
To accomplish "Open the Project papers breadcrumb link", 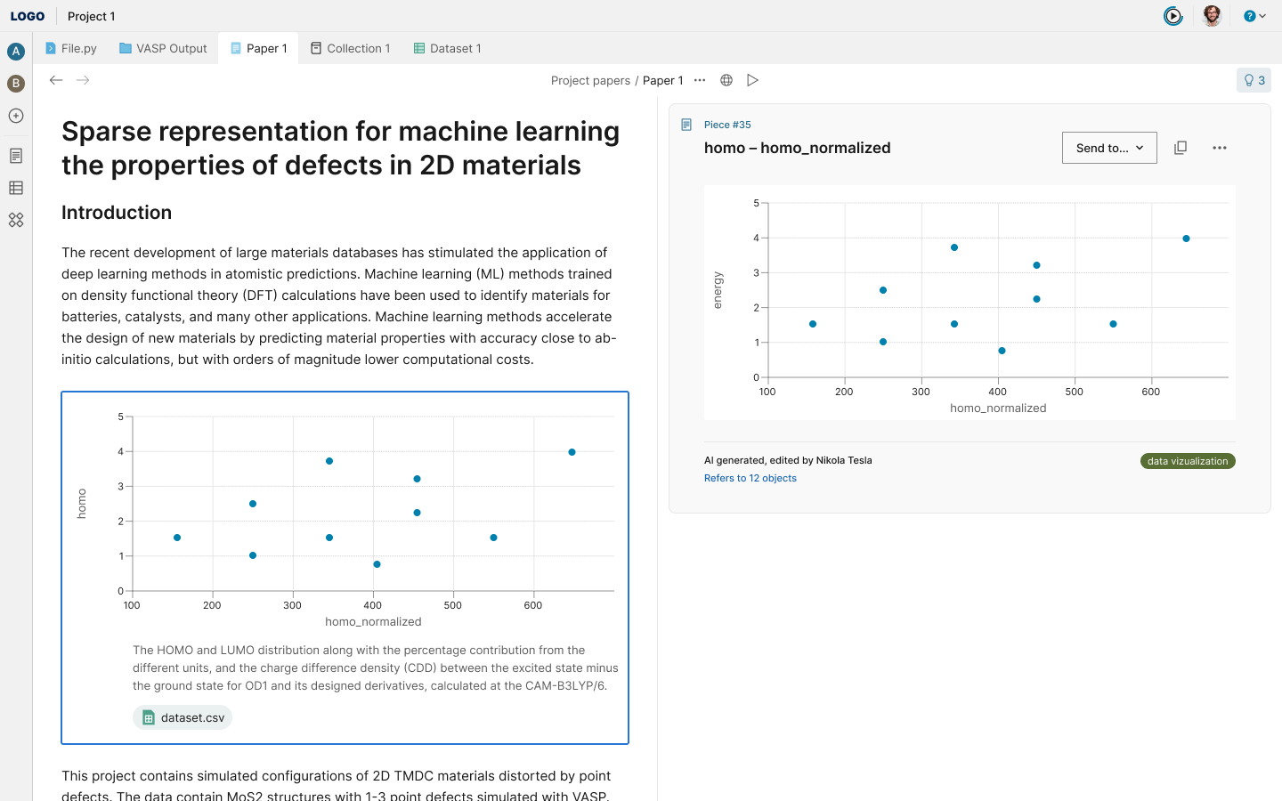I will click(x=590, y=80).
